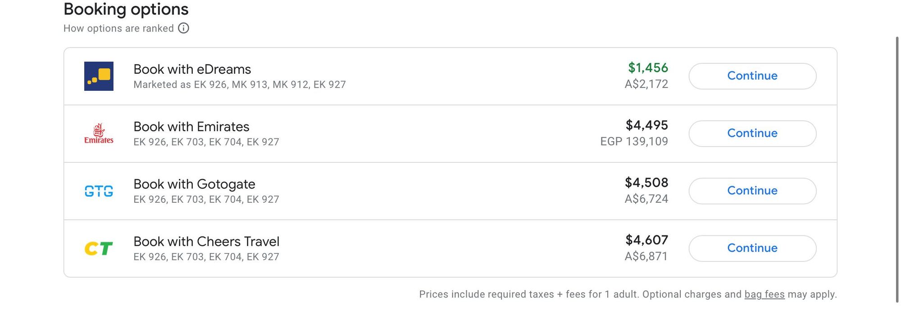This screenshot has width=901, height=311.
Task: Continue booking with Gotogate
Action: pos(752,191)
